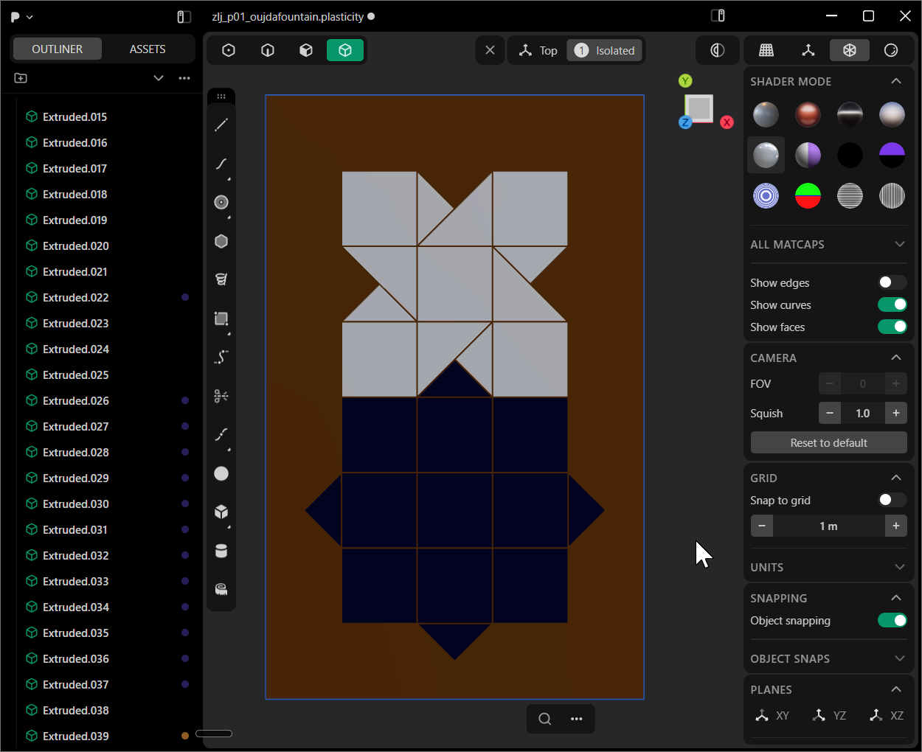
Task: Click the shader mode panel icon
Action: coord(850,50)
